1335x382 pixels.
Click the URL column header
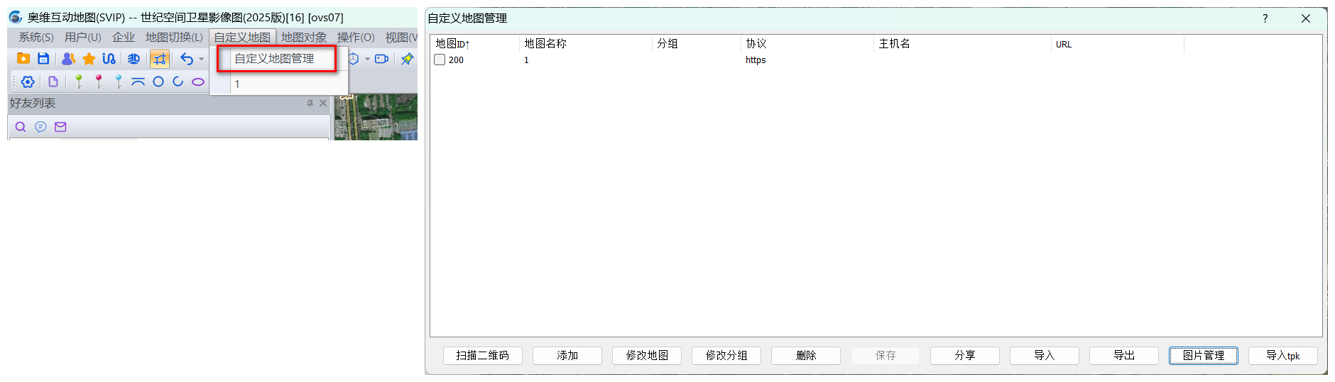click(x=1118, y=44)
